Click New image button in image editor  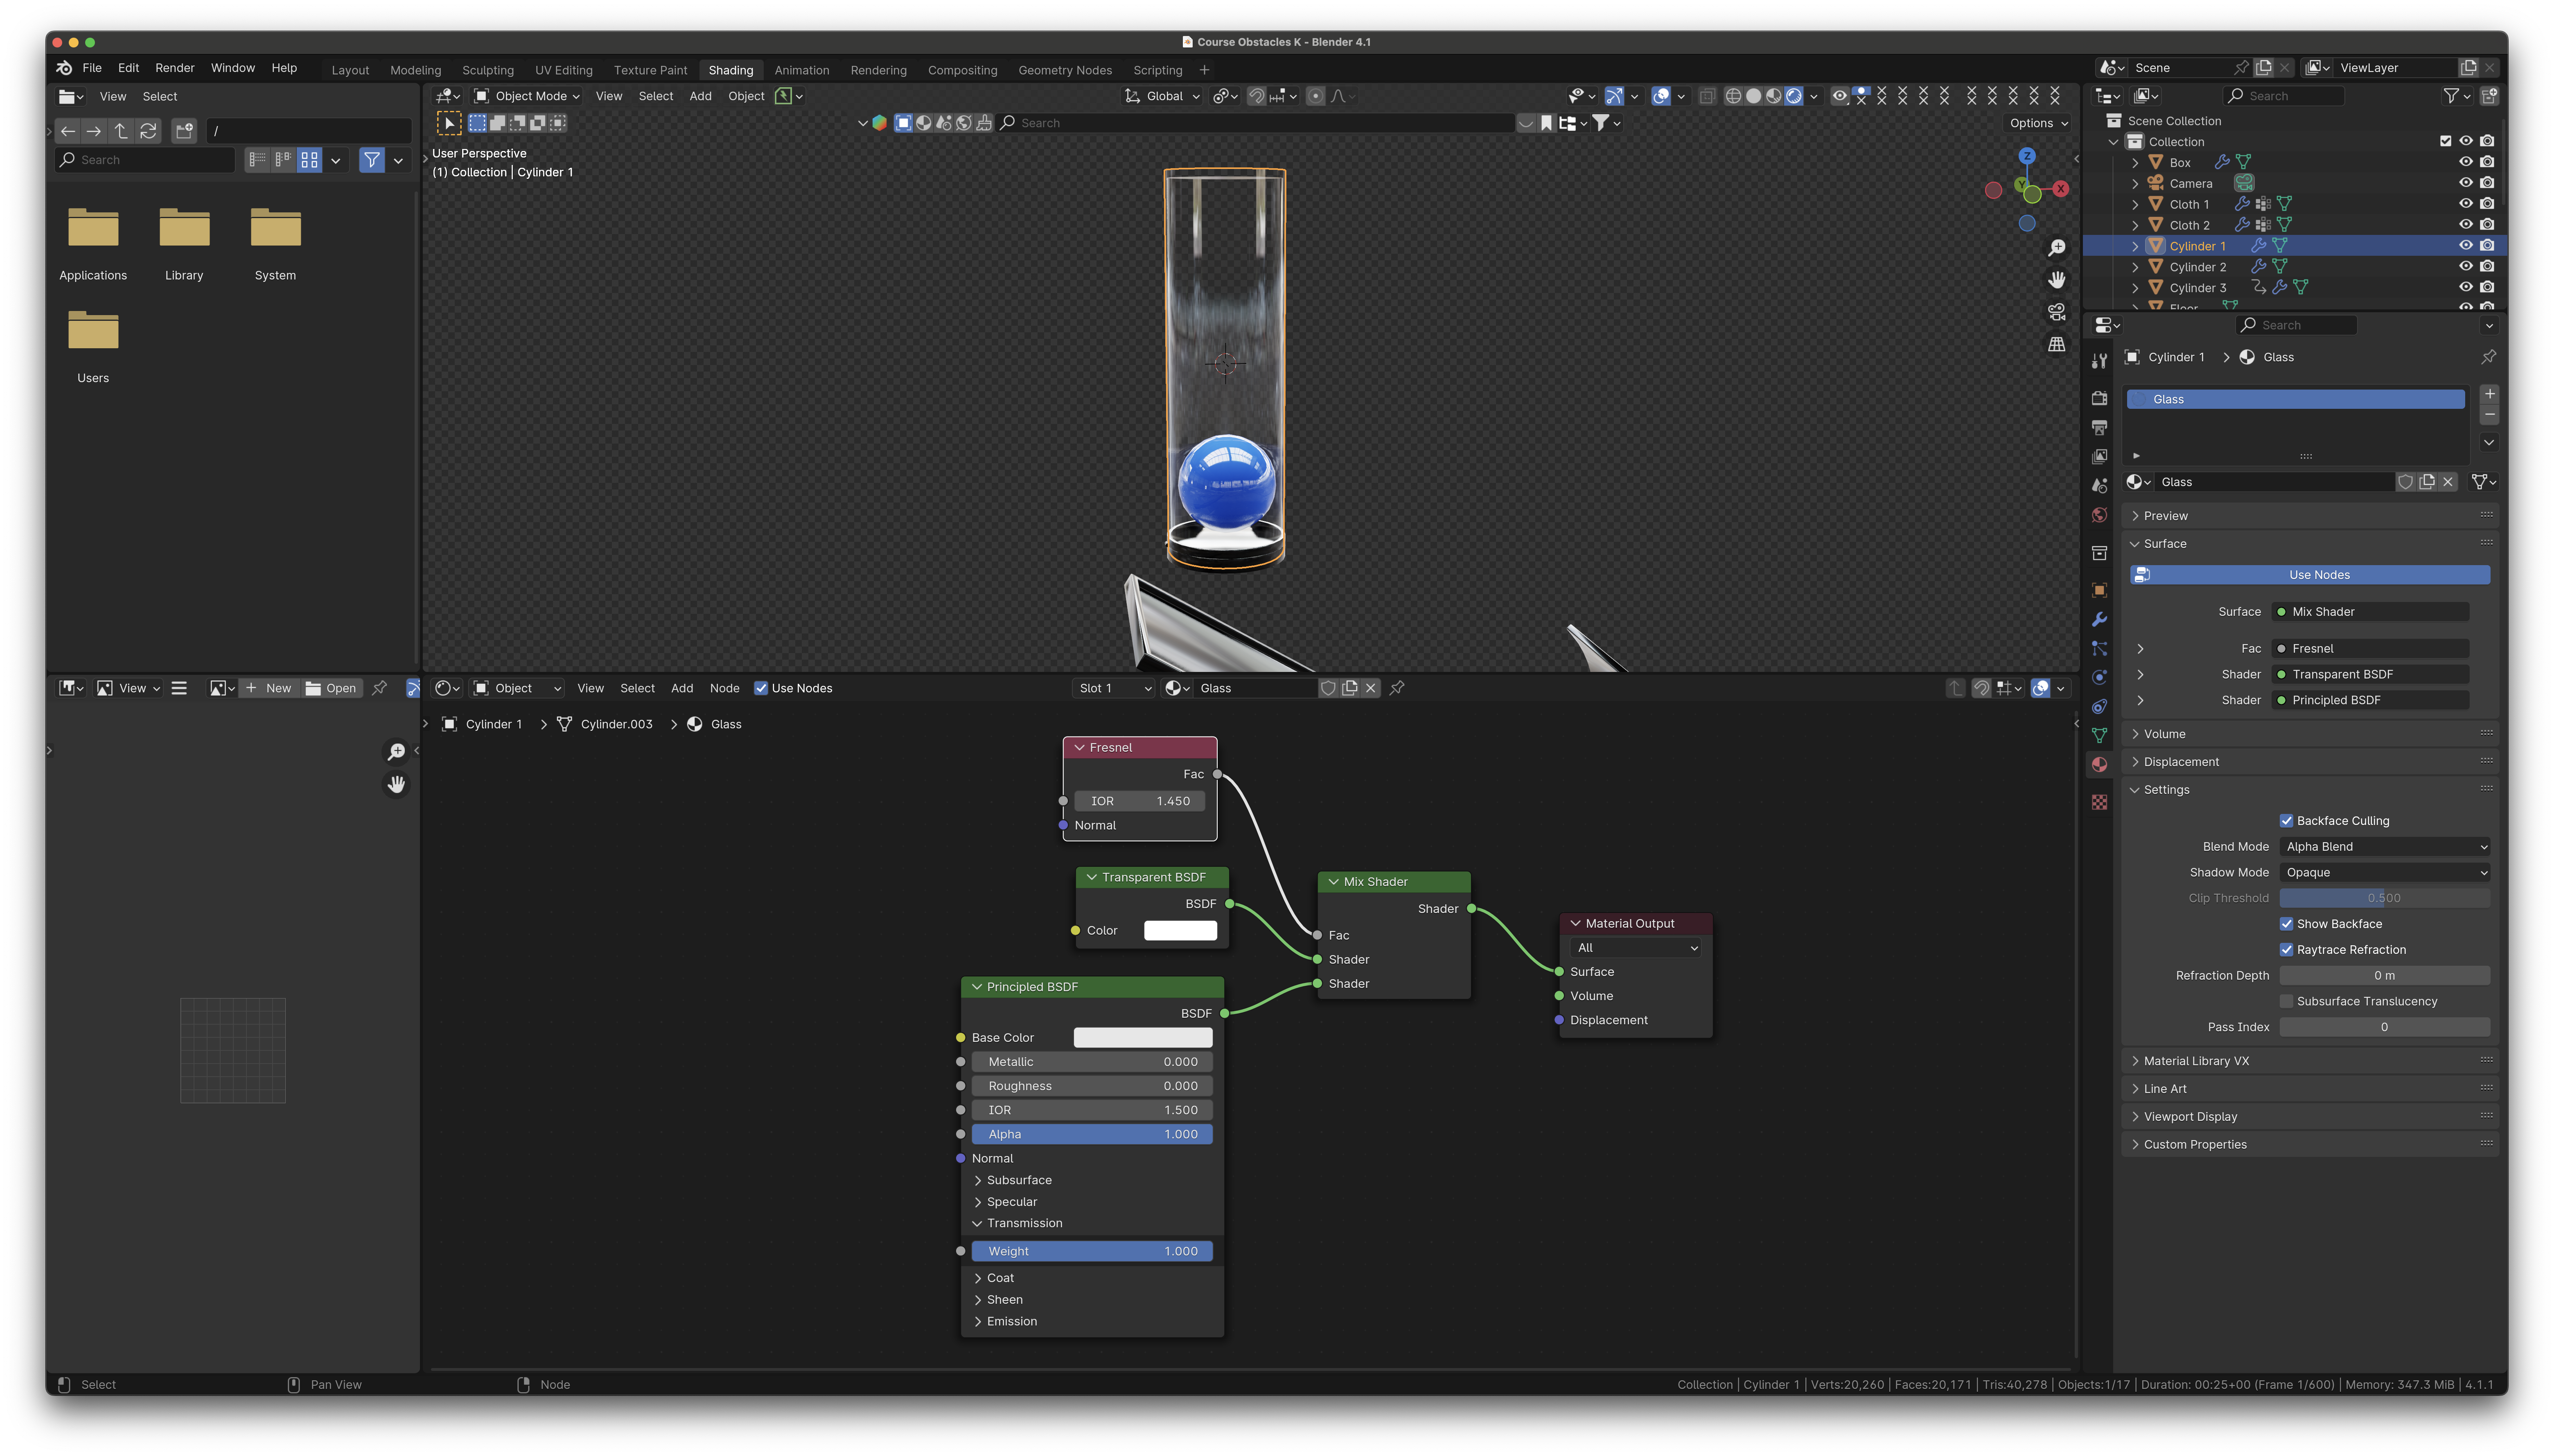click(x=268, y=688)
